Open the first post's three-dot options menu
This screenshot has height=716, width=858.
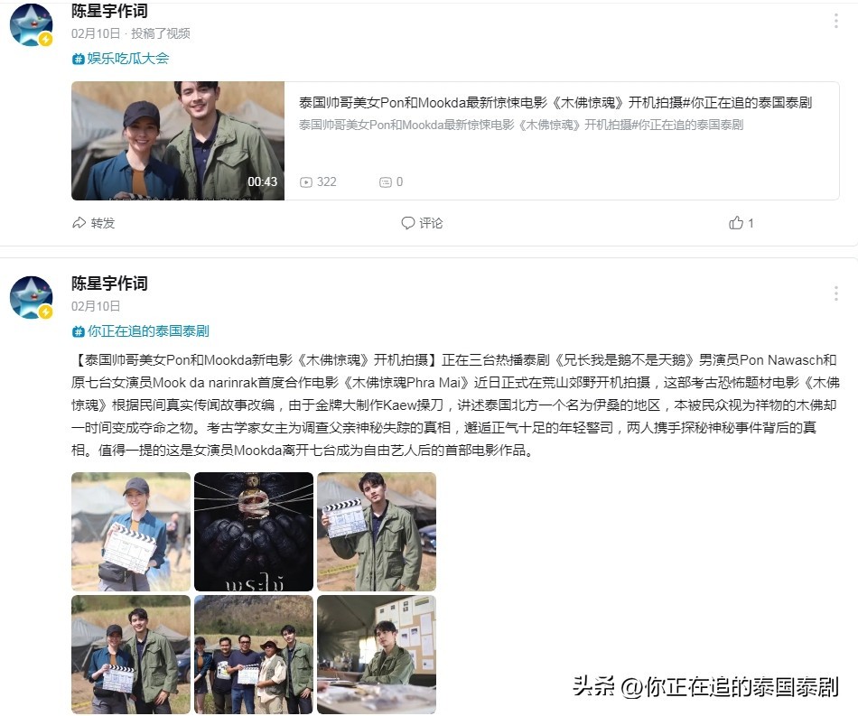coord(835,21)
